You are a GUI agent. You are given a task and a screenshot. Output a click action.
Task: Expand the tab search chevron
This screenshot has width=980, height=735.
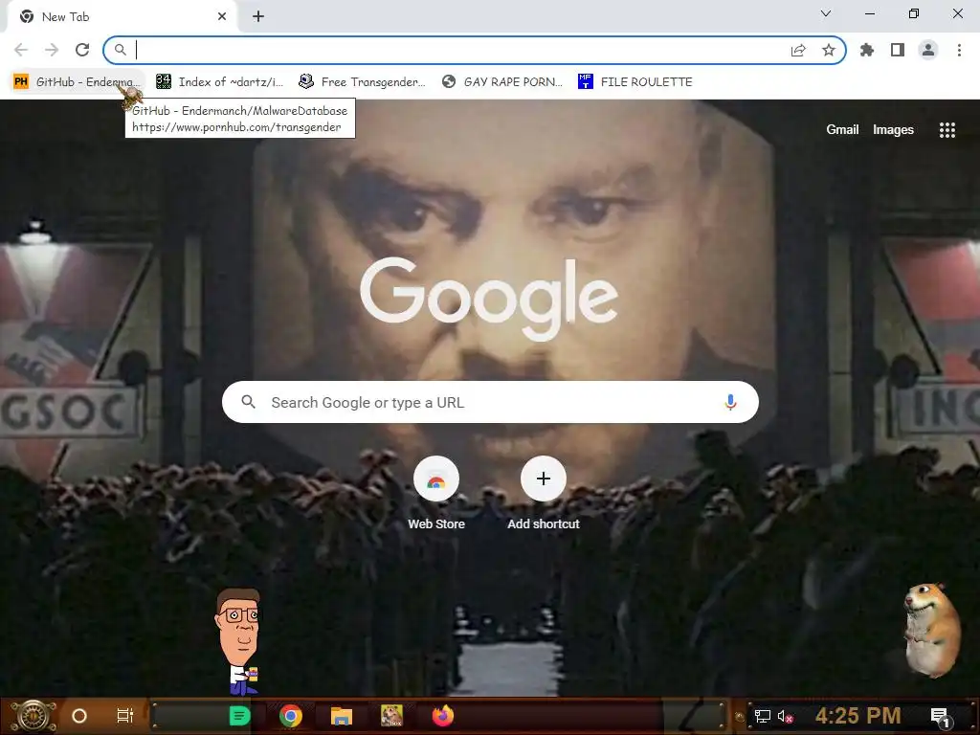point(826,13)
